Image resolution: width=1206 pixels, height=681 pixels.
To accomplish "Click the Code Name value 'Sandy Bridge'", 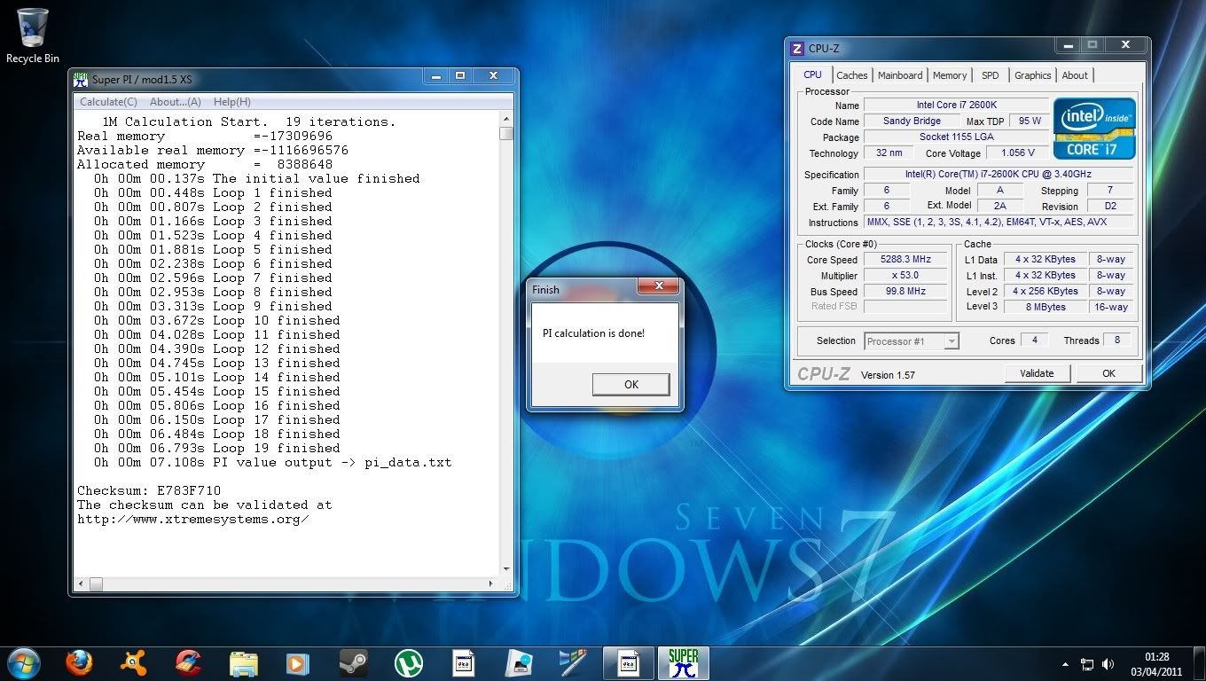I will tap(912, 121).
